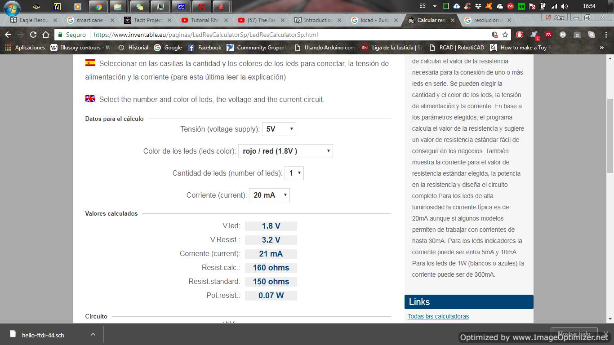The image size is (614, 345).
Task: Expand the hello-ftdi-44.sch download options arrow
Action: pos(93,335)
